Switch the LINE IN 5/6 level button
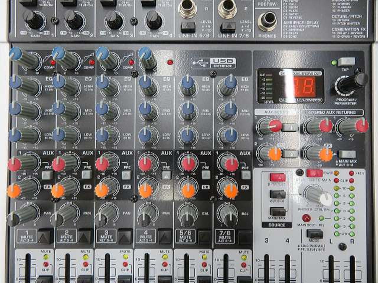Image resolution: width=378 pixels, height=283 pixels. point(188,27)
